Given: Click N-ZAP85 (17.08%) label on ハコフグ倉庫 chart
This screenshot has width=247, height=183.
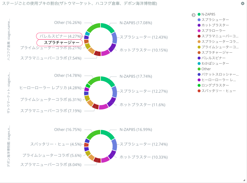Looking at the screenshot, I should point(136,23).
